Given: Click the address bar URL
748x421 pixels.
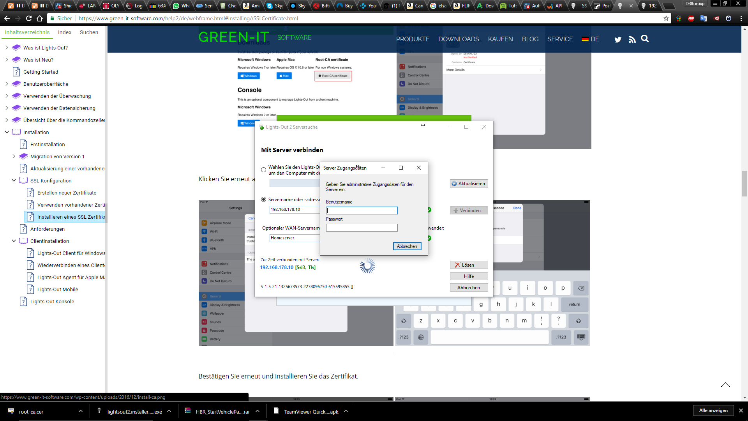Looking at the screenshot, I should point(188,18).
